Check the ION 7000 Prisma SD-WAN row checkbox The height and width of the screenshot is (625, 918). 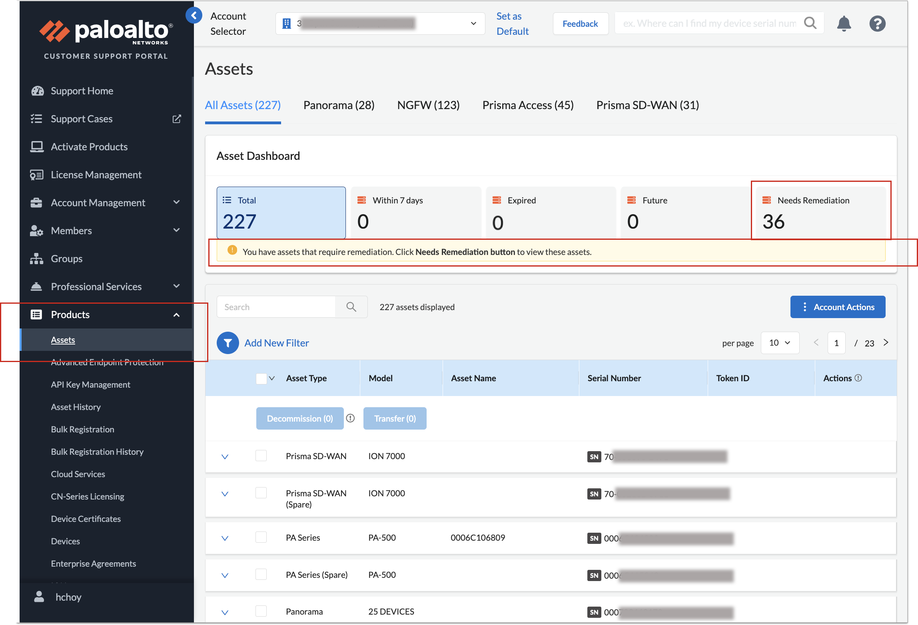coord(261,456)
